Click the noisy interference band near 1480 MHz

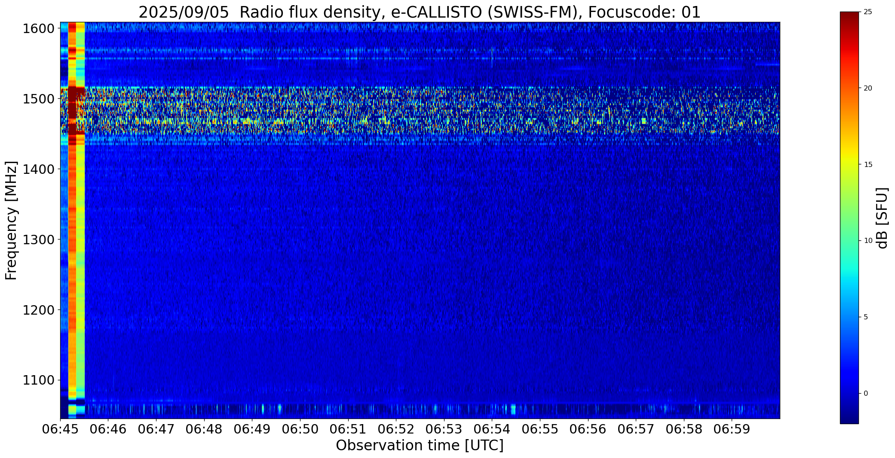click(x=420, y=111)
